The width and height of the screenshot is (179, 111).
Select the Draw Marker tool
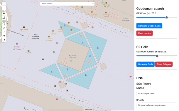[4, 14]
